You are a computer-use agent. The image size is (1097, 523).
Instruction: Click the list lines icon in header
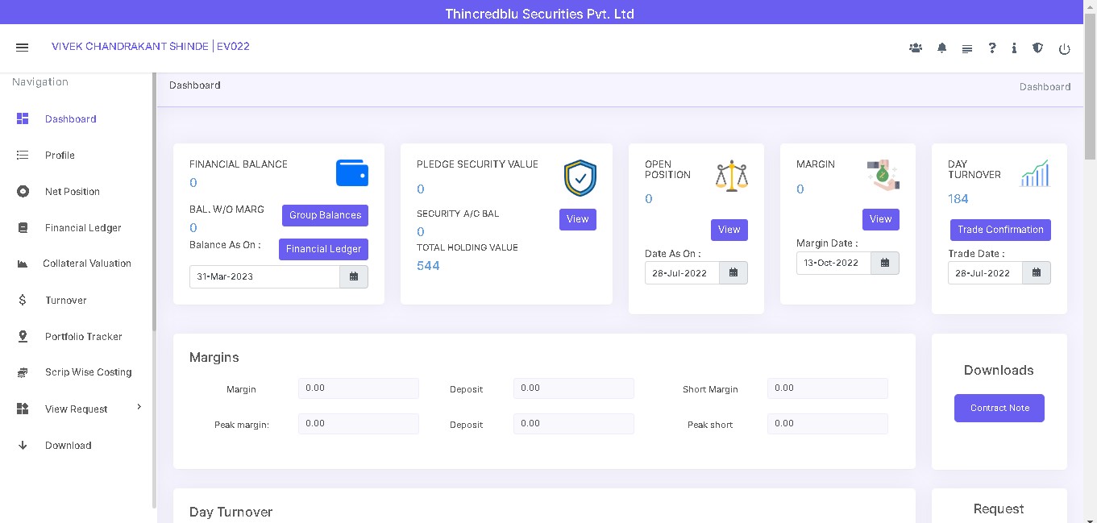click(966, 49)
